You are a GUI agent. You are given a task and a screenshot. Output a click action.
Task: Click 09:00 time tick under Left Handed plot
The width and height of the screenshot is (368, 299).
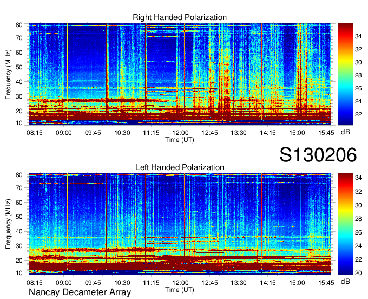tap(64, 283)
